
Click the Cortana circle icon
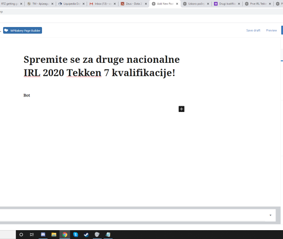tap(21, 235)
